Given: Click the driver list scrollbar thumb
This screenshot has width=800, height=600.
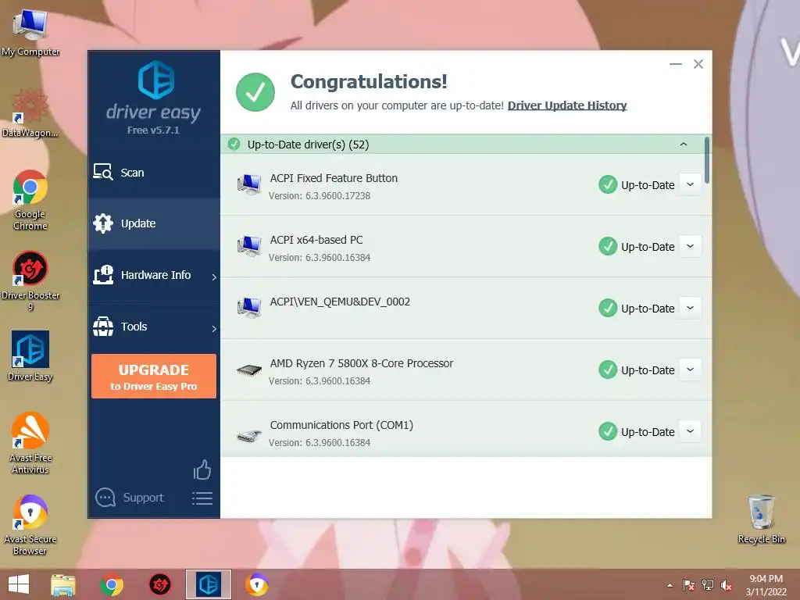Looking at the screenshot, I should (x=706, y=160).
